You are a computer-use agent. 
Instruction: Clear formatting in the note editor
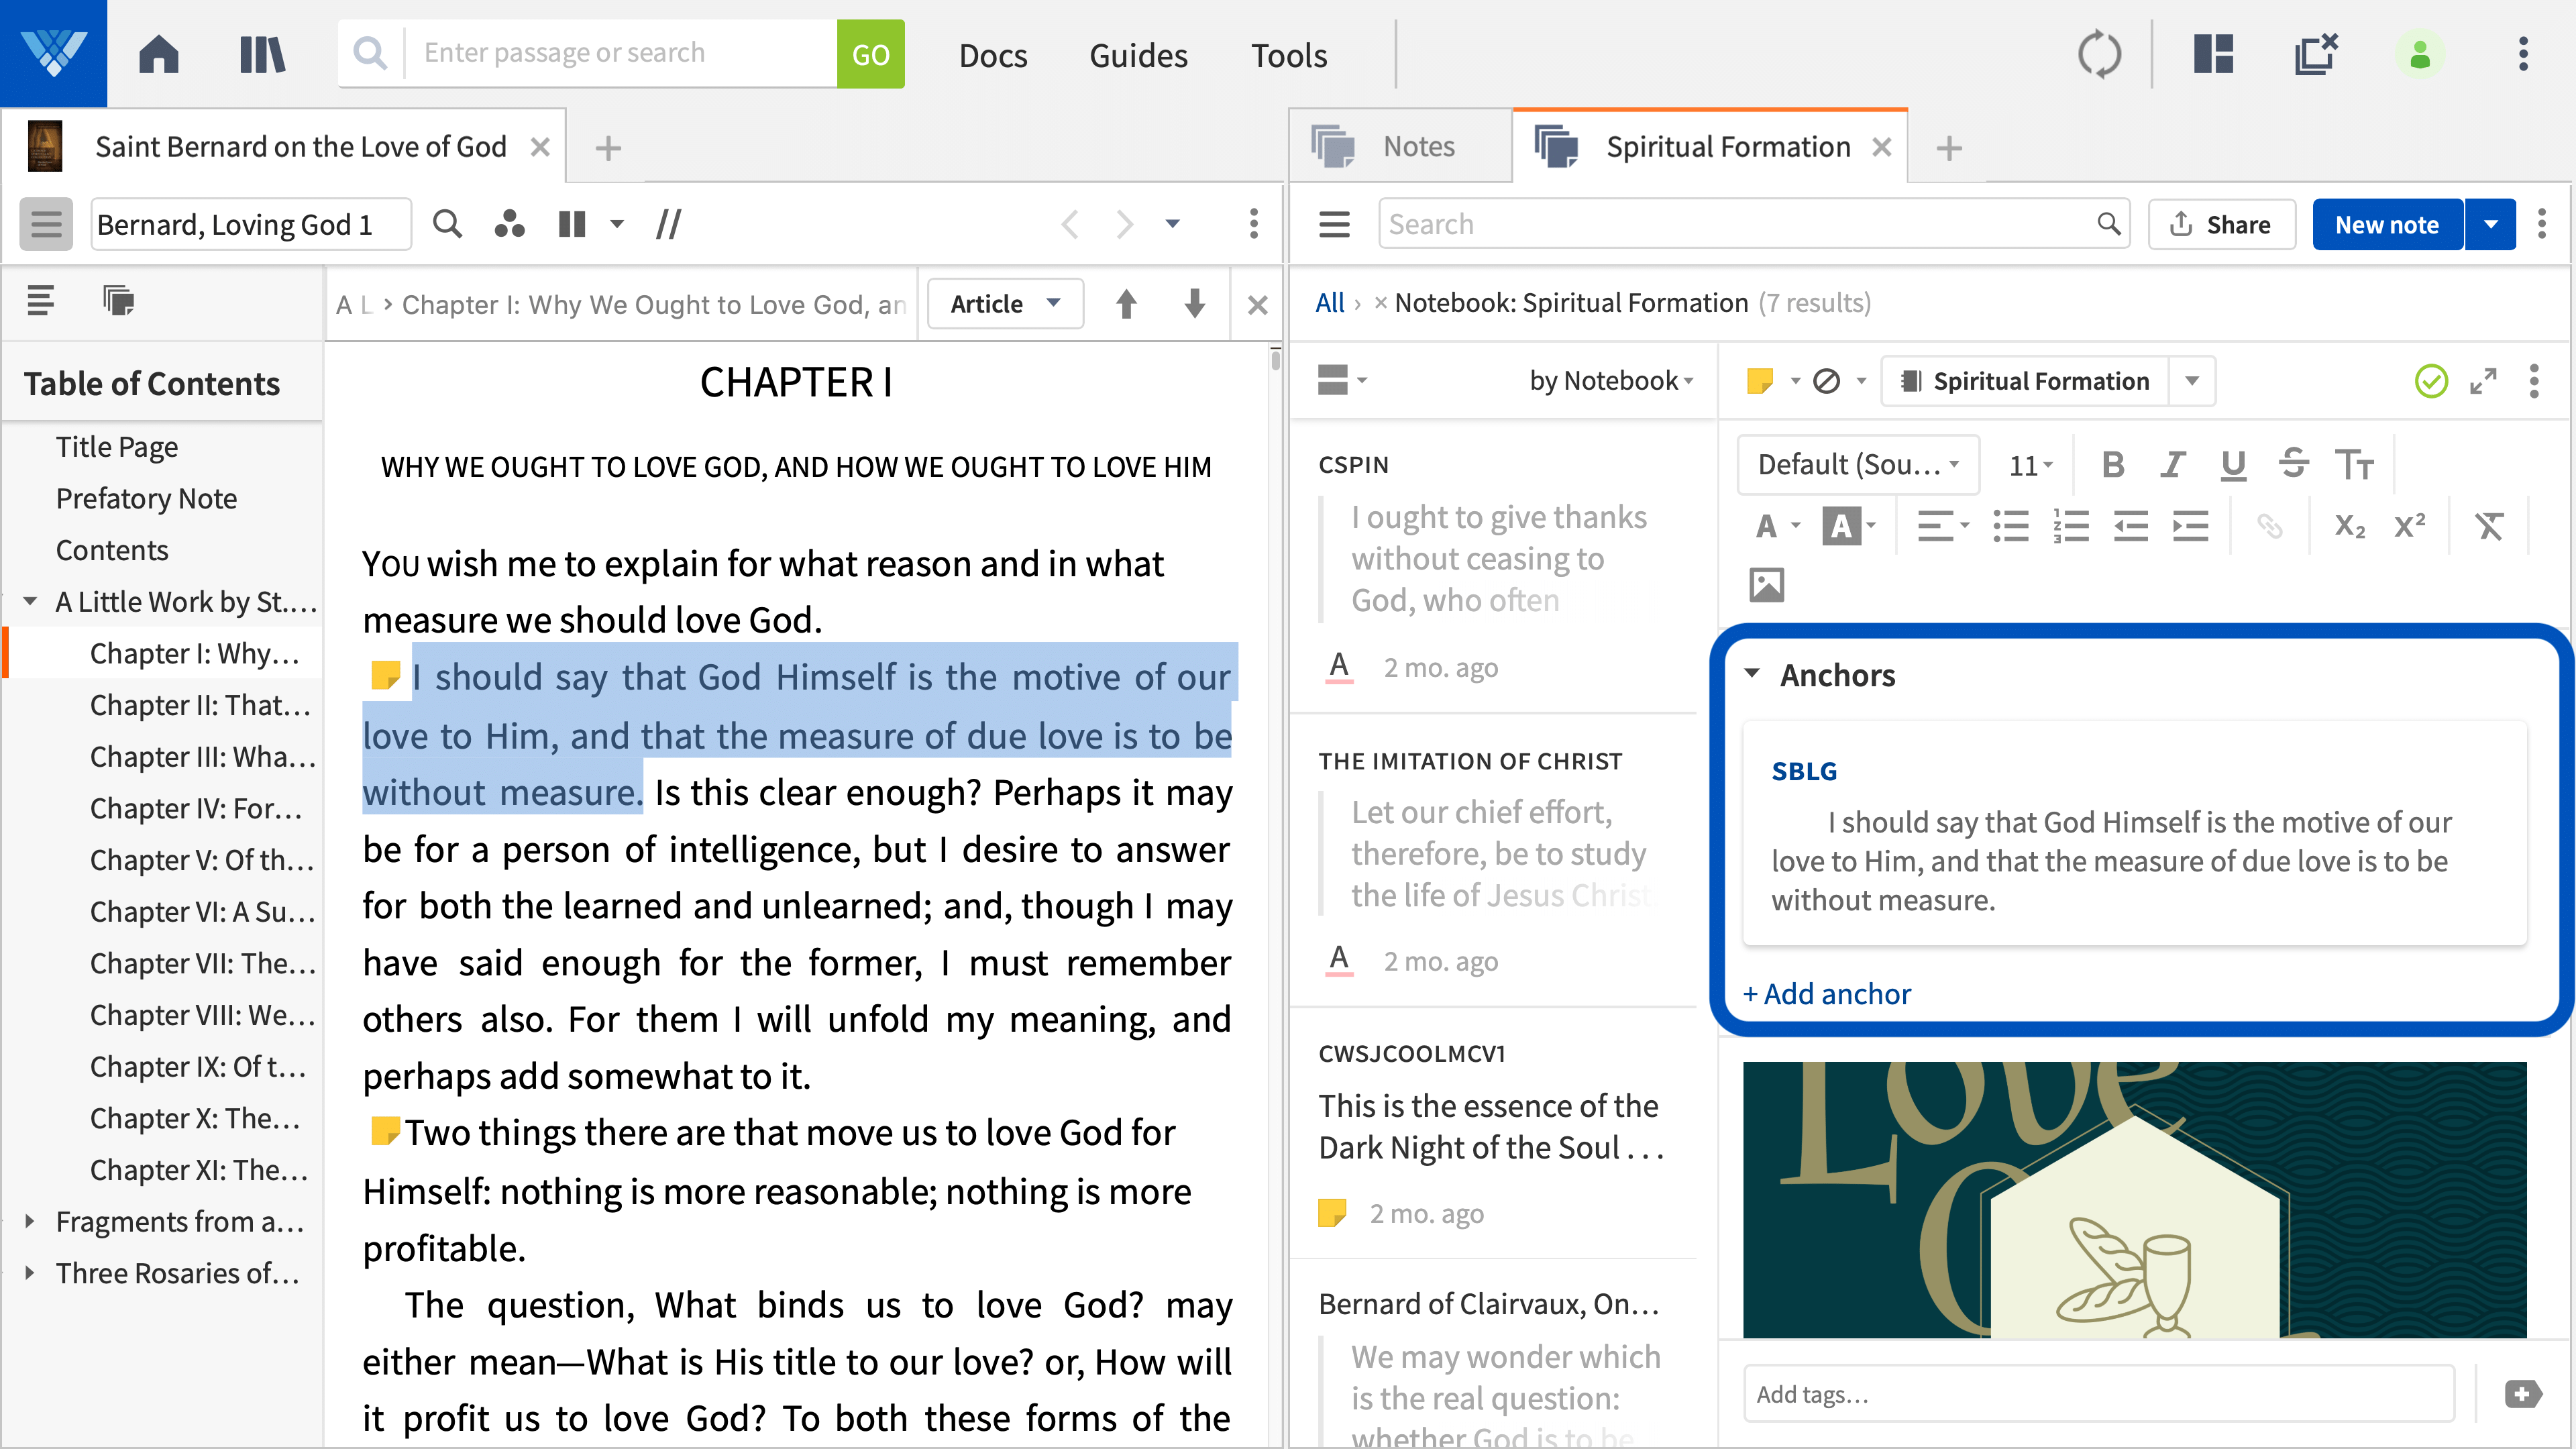(x=2489, y=526)
